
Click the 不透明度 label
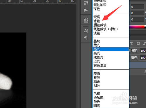(134, 50)
